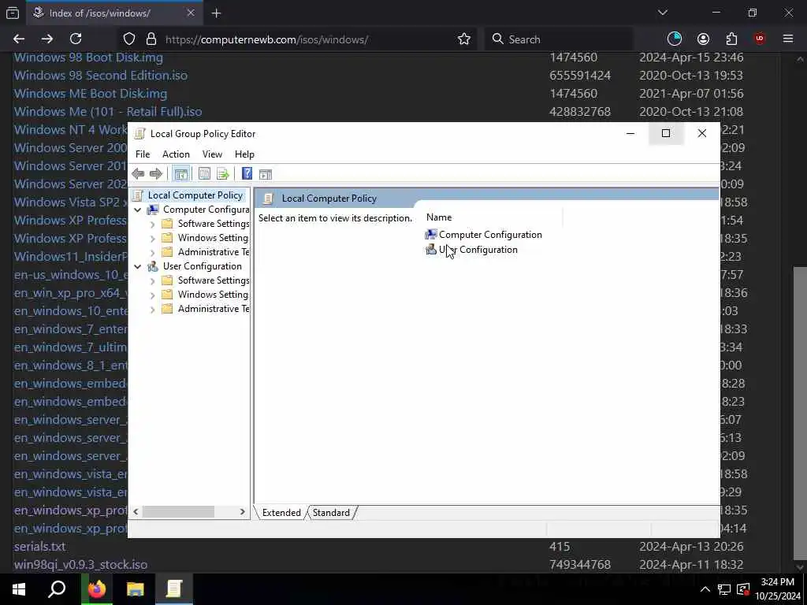Click the Back arrow in Group Policy toolbar
Screen dimensions: 807x605
point(138,174)
